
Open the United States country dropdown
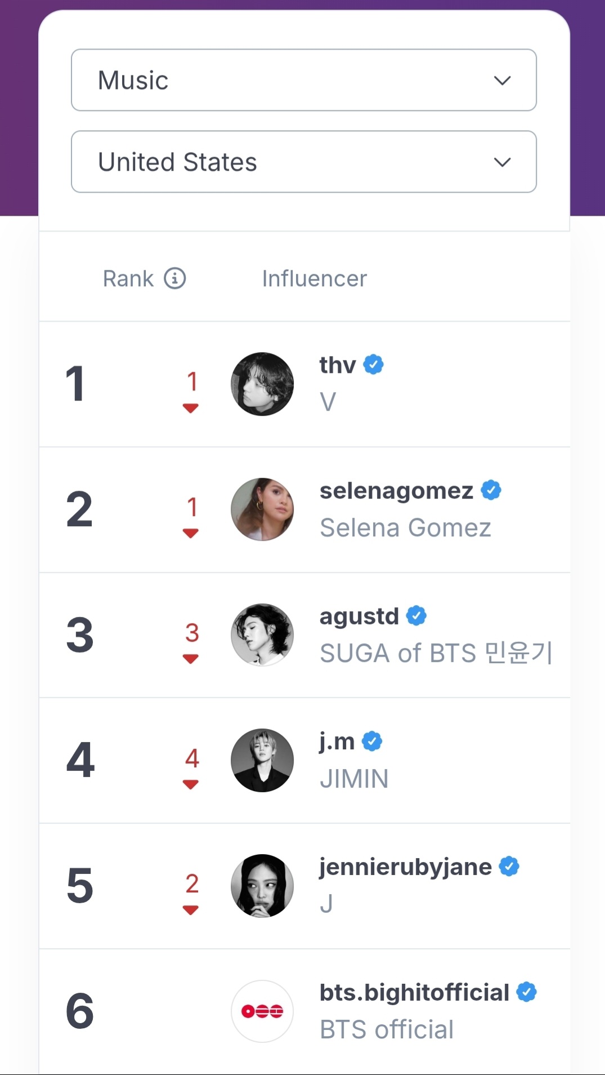tap(304, 162)
